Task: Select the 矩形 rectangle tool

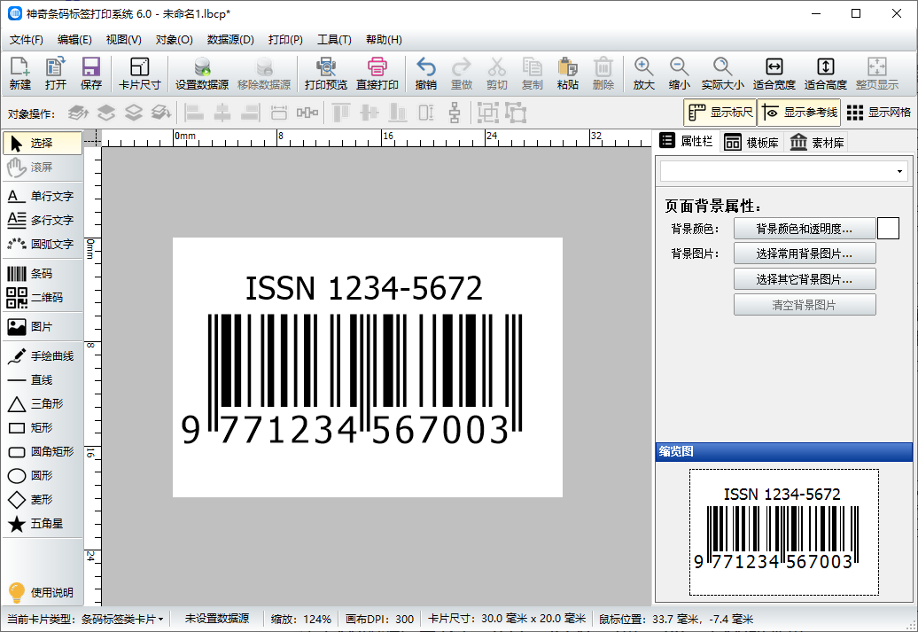Action: pyautogui.click(x=43, y=427)
